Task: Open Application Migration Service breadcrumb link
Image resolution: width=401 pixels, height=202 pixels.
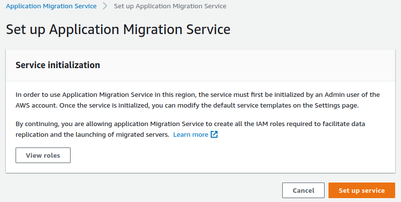Action: pos(51,6)
